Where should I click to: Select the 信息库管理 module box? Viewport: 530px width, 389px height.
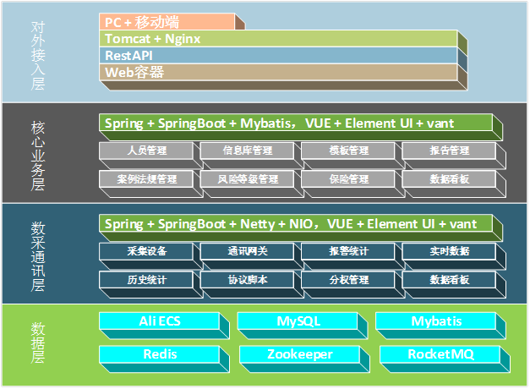point(247,151)
